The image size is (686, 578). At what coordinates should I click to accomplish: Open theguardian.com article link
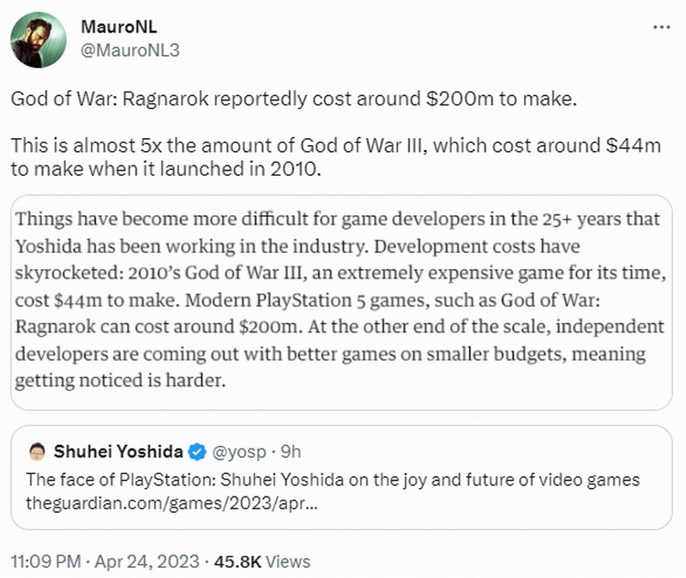pos(171,503)
